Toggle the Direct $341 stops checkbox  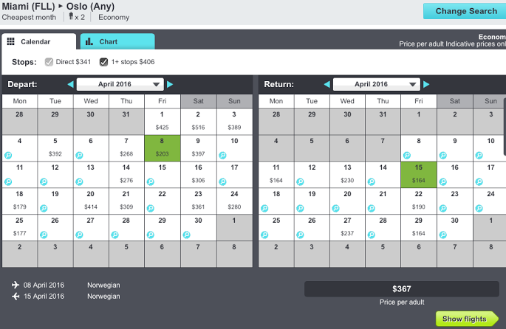pos(50,62)
